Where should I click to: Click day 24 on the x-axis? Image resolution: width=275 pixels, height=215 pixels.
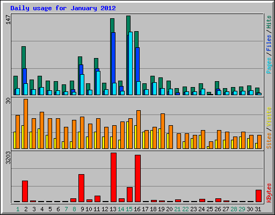[201, 209]
